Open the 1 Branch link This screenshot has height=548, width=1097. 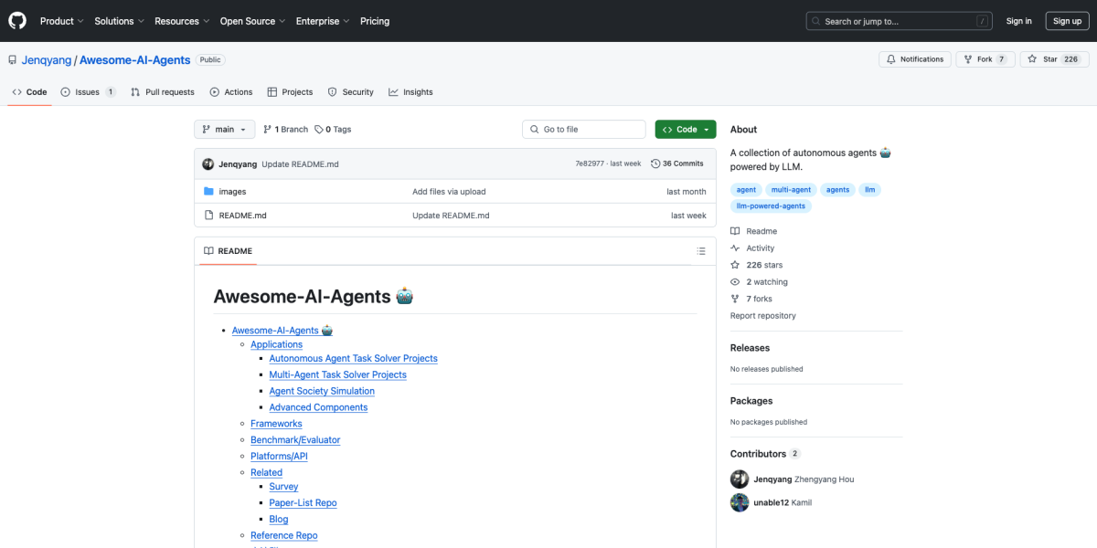(285, 130)
